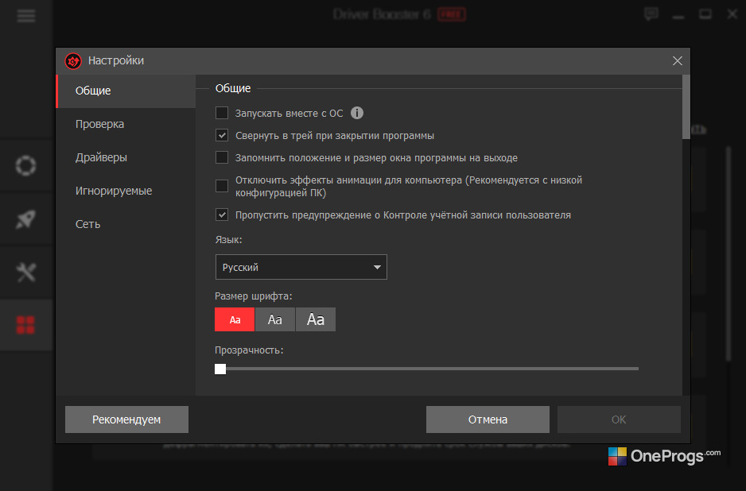
Task: Select the large Aa font size
Action: [x=316, y=319]
